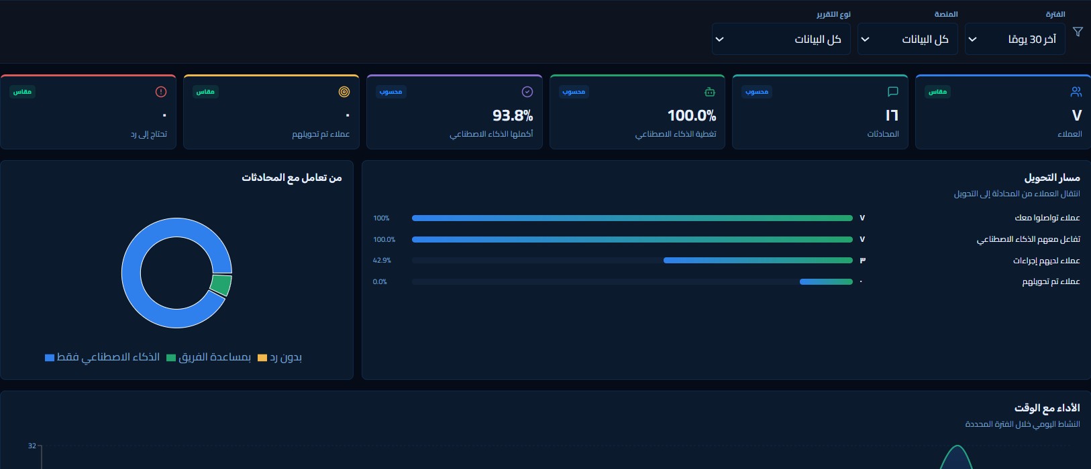Click the needs reply alert icon

pos(161,92)
